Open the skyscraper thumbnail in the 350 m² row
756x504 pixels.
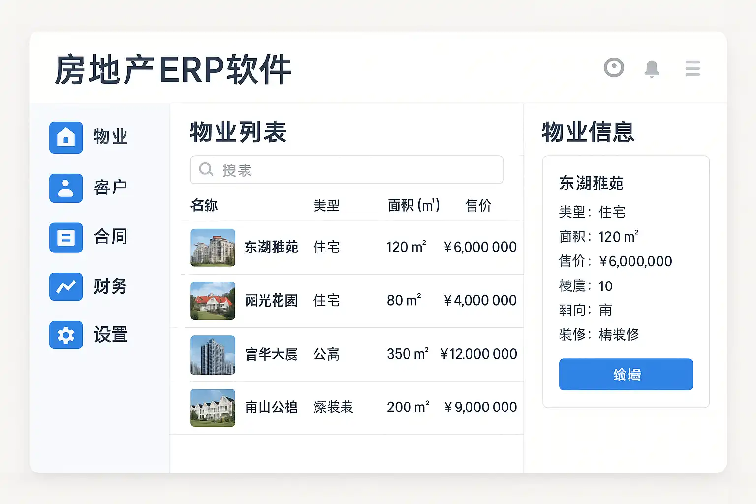[213, 354]
